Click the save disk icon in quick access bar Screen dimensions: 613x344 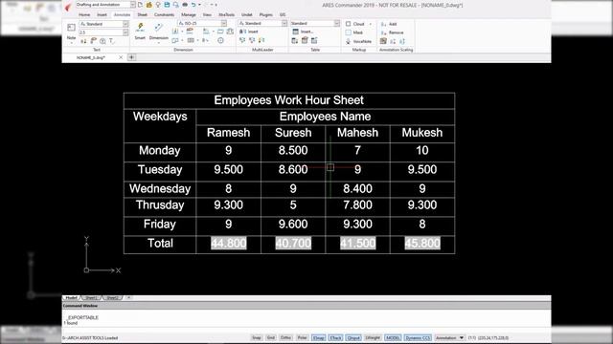tap(167, 5)
